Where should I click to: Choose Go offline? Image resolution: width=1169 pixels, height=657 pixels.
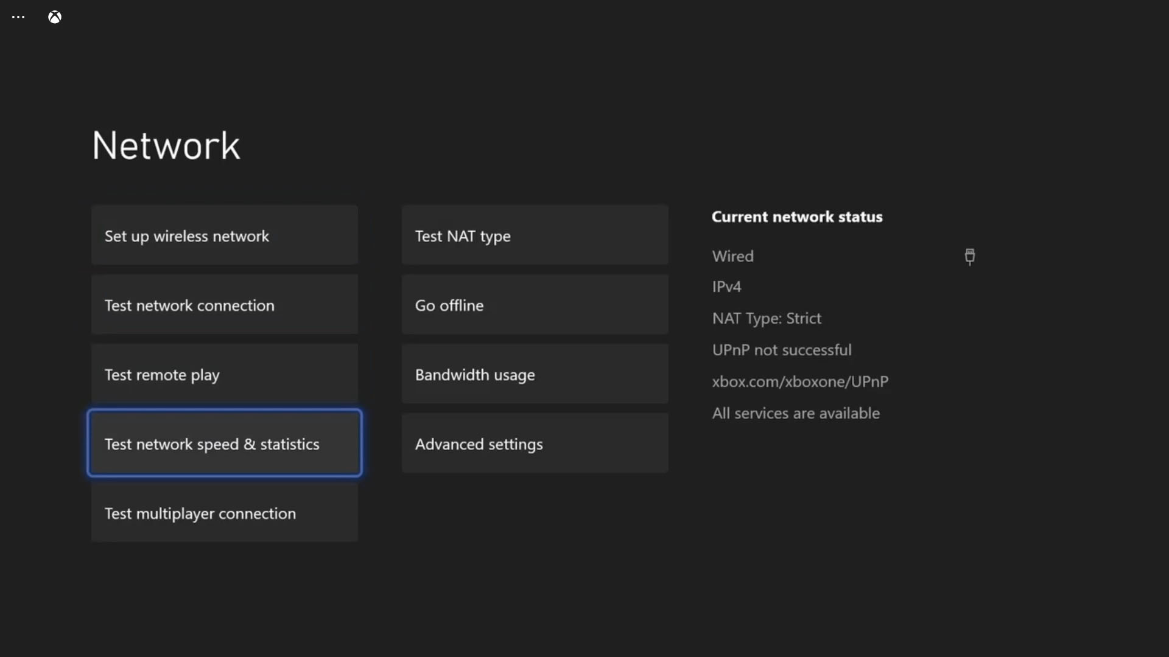pyautogui.click(x=535, y=305)
